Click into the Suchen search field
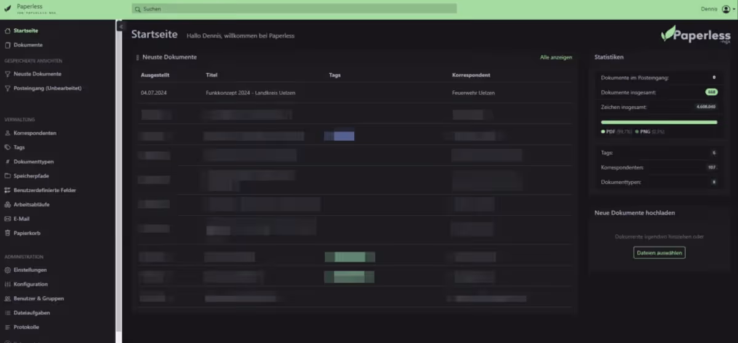This screenshot has height=343, width=738. tap(295, 9)
